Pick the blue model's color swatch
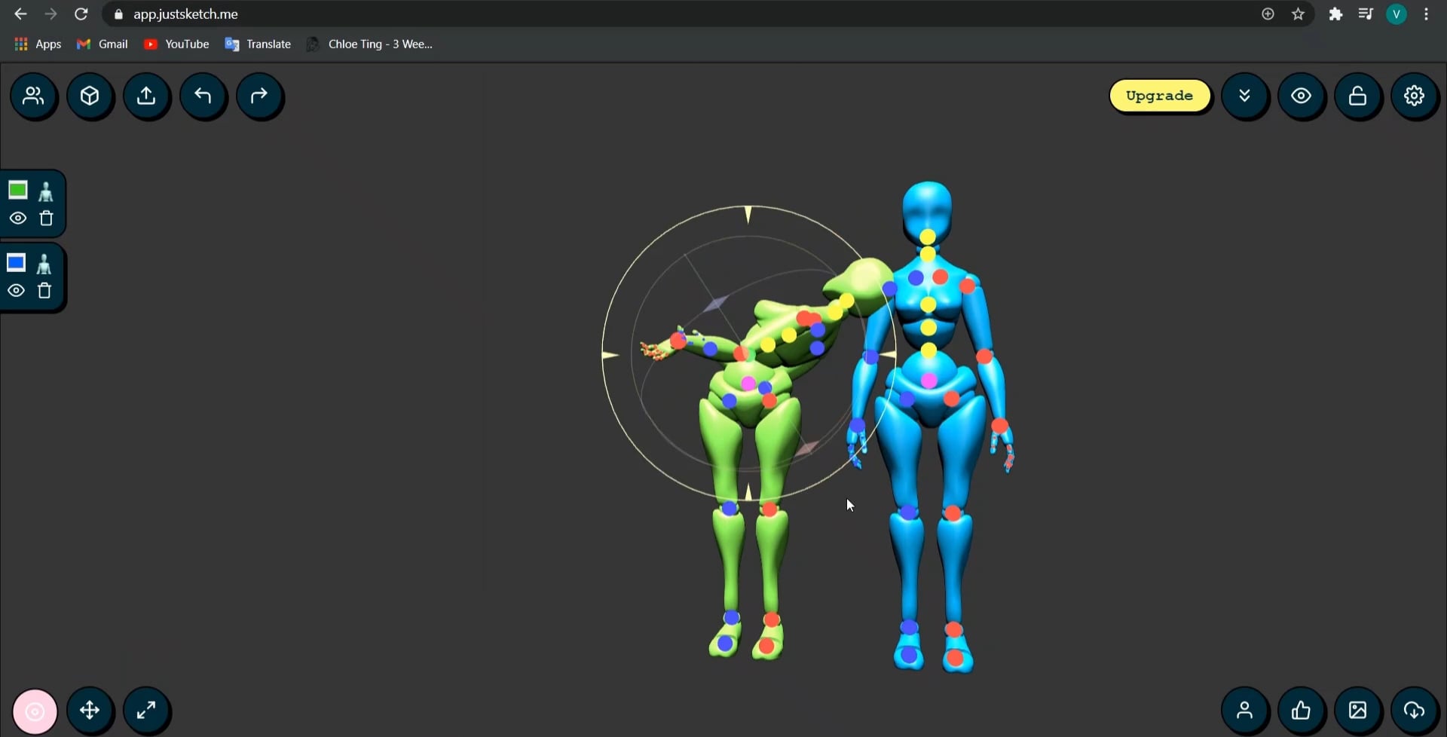Screen dimensions: 1447x737 tap(17, 262)
